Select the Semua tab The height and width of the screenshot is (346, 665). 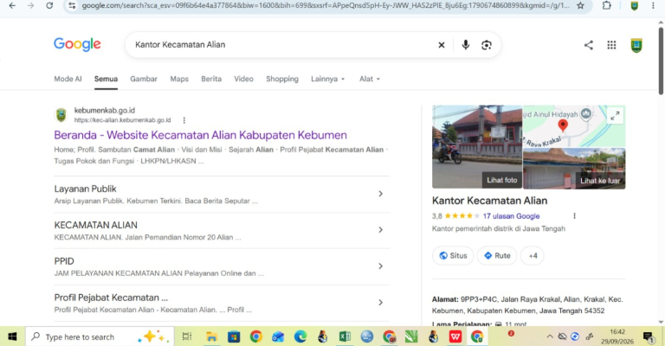(106, 79)
